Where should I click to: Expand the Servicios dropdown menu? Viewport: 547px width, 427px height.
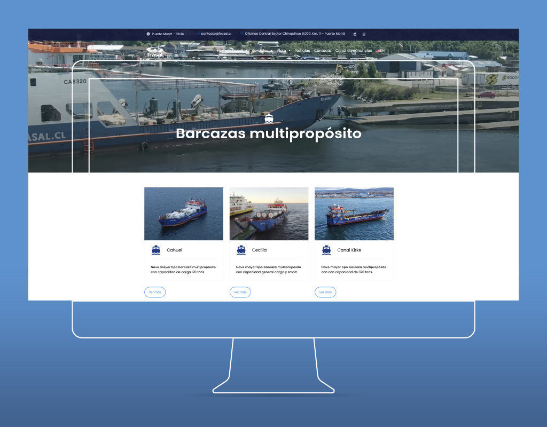(261, 51)
